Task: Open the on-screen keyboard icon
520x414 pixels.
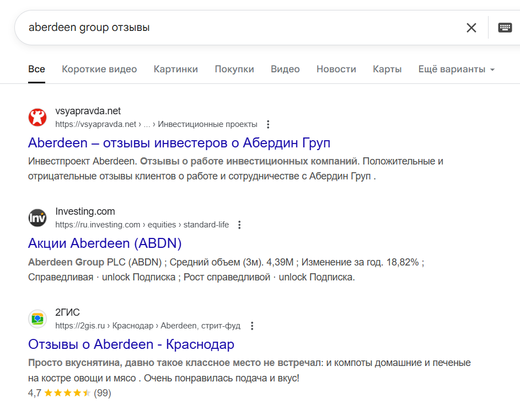Action: 505,28
